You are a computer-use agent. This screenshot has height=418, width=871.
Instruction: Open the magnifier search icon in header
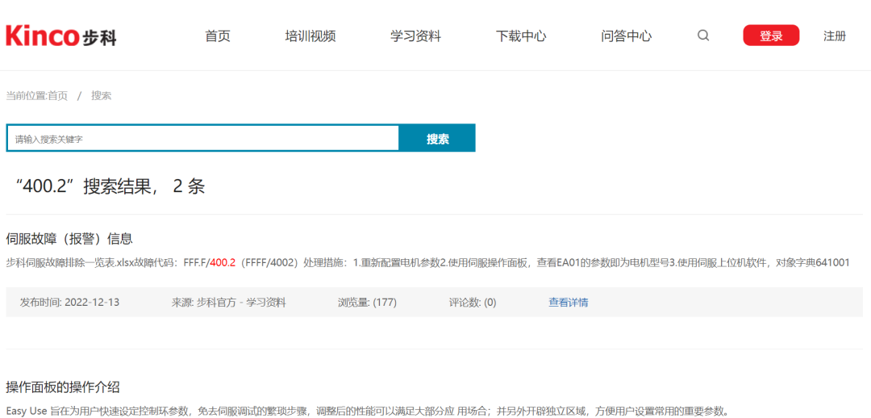(703, 36)
